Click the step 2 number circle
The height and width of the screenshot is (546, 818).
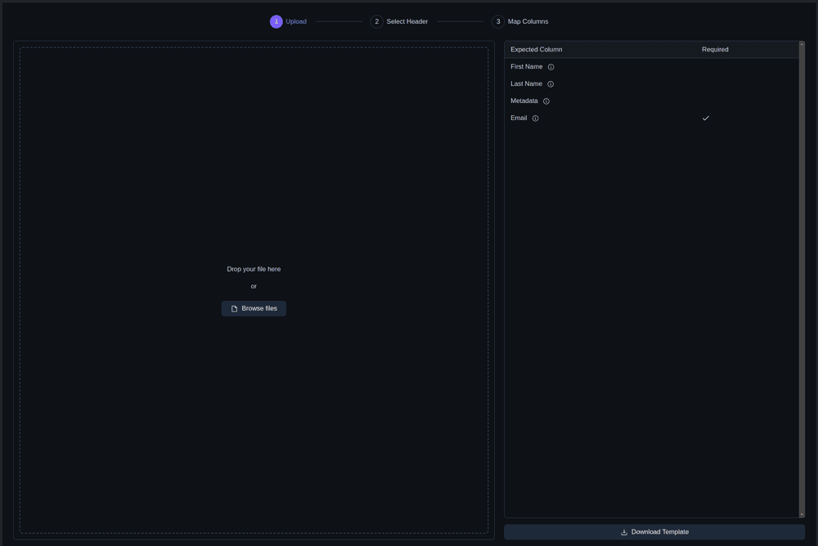pyautogui.click(x=376, y=22)
